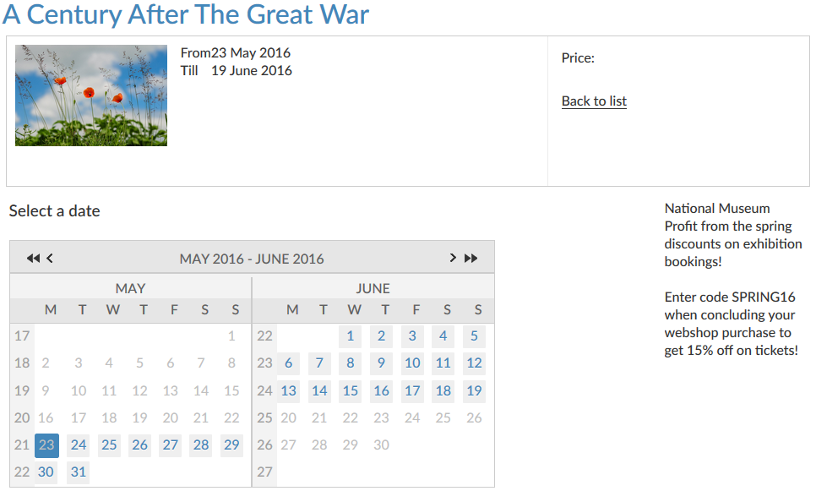Image resolution: width=816 pixels, height=491 pixels.
Task: Pick June 5 as the visit date
Action: pos(474,336)
